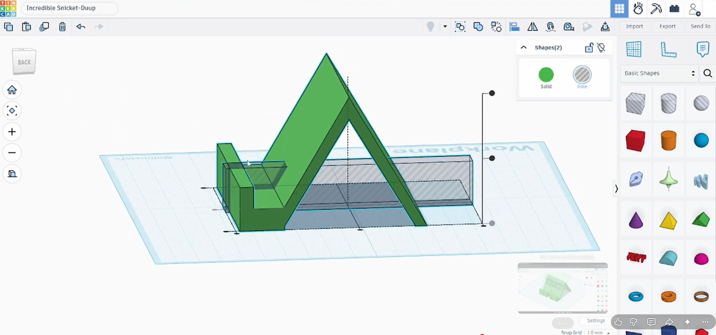Select the blue Torus shape

coord(636,296)
